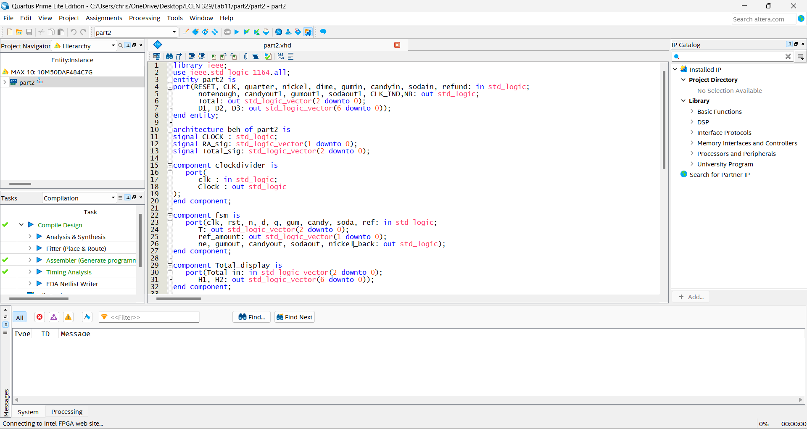This screenshot has width=807, height=429.
Task: Click Search for Partner IP link
Action: click(720, 175)
